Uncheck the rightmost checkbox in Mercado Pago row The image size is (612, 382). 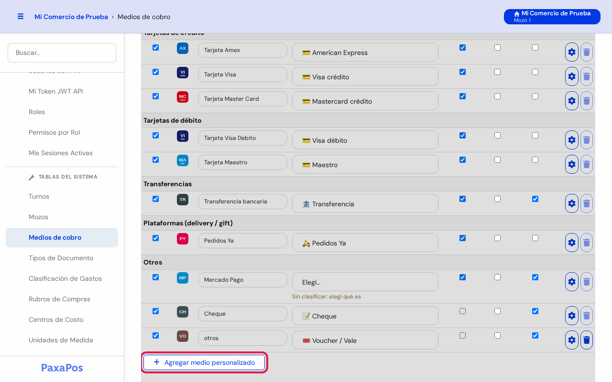click(x=535, y=277)
